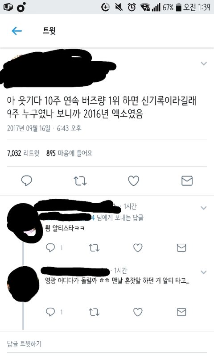The image size is (214, 356).
Task: Expand options chevron on first reply
Action: (x=204, y=208)
